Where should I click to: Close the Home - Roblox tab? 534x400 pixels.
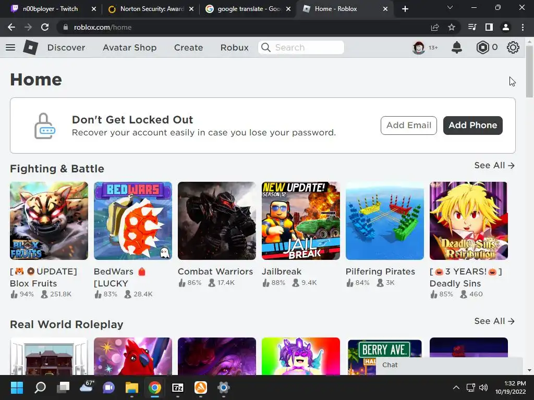pos(385,9)
